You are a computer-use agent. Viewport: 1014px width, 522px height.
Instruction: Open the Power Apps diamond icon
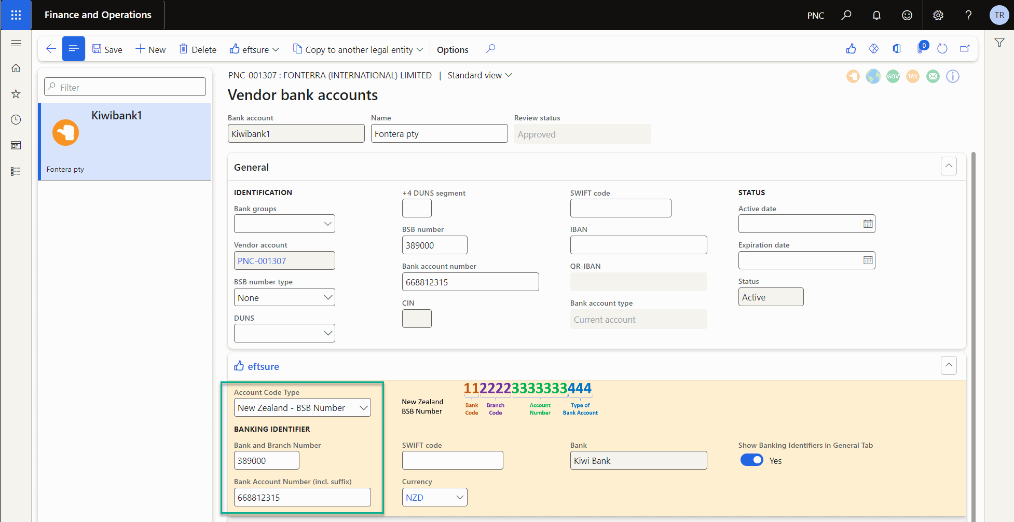(x=874, y=49)
